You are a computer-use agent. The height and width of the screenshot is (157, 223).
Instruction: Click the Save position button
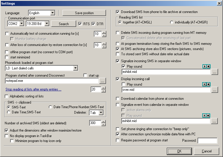tap(84, 13)
